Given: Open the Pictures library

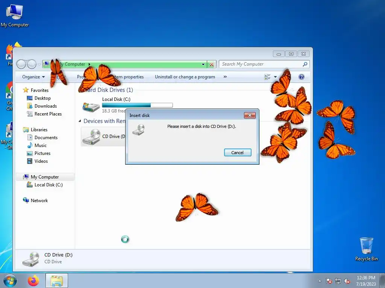Looking at the screenshot, I should pos(42,153).
